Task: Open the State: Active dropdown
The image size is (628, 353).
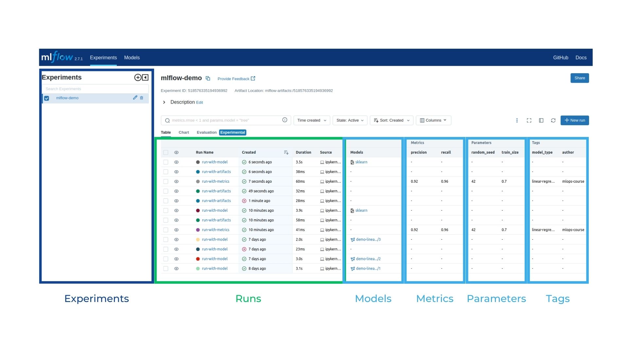Action: click(350, 120)
